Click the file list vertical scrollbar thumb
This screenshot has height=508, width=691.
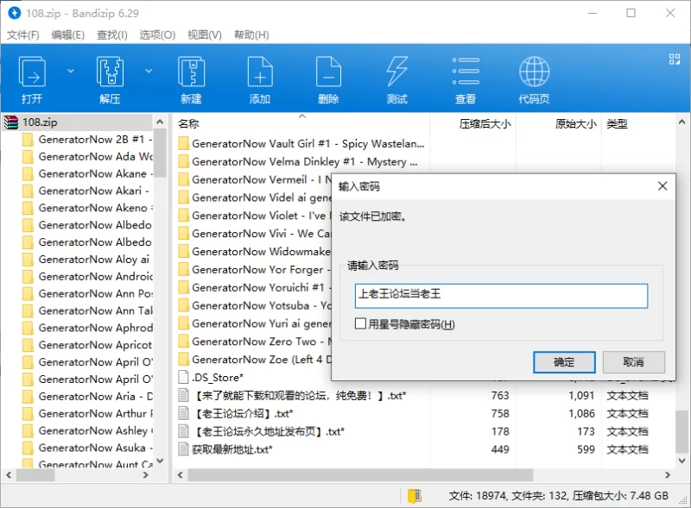[681, 431]
